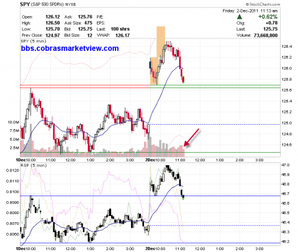
Task: Click the 10.0M volume axis label
Action: coord(14,122)
